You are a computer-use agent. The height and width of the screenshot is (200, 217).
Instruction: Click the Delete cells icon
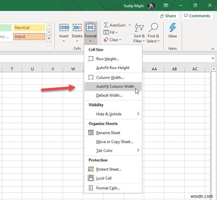tap(77, 27)
